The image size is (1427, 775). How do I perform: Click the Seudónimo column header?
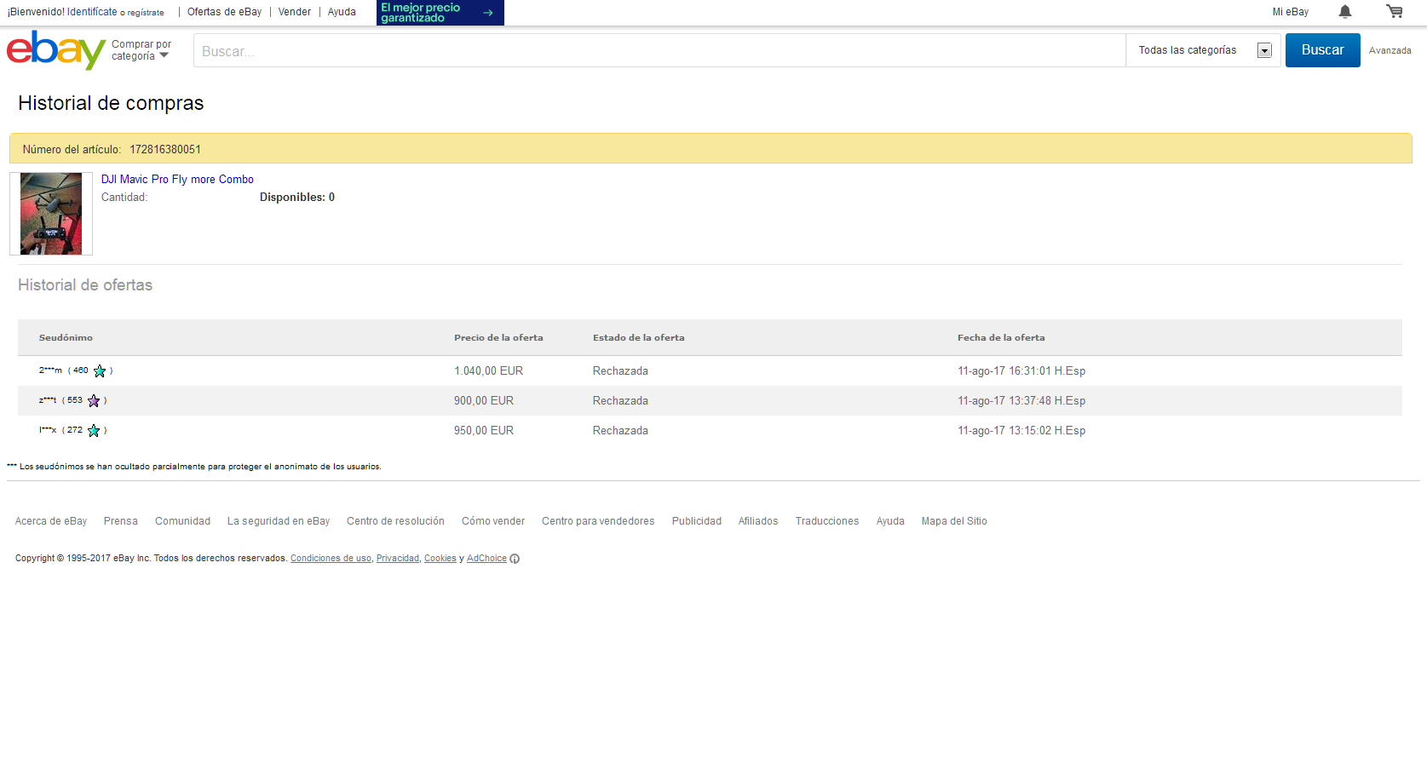point(66,338)
